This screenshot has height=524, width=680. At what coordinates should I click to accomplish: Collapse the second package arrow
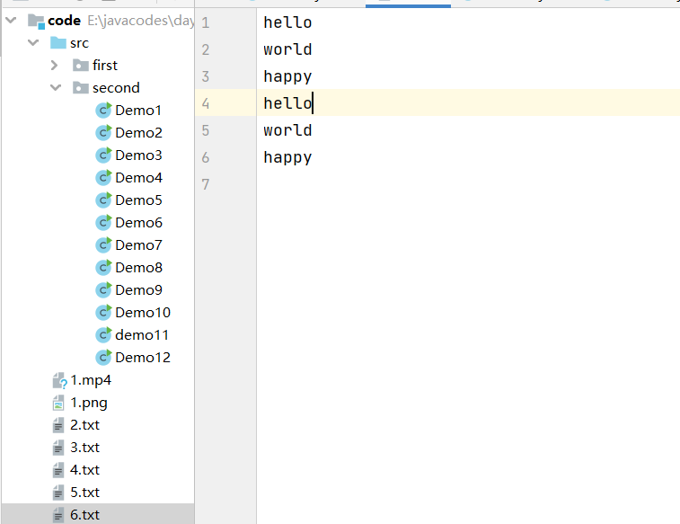pos(56,87)
